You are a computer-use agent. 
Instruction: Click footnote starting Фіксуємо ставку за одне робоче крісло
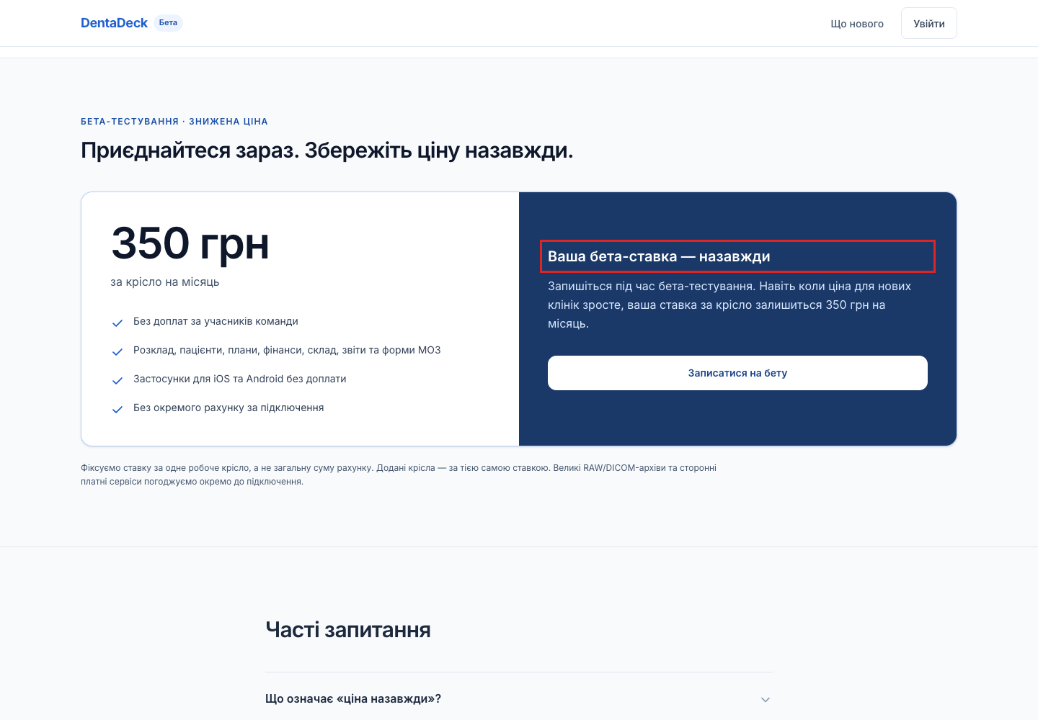pyautogui.click(x=399, y=474)
